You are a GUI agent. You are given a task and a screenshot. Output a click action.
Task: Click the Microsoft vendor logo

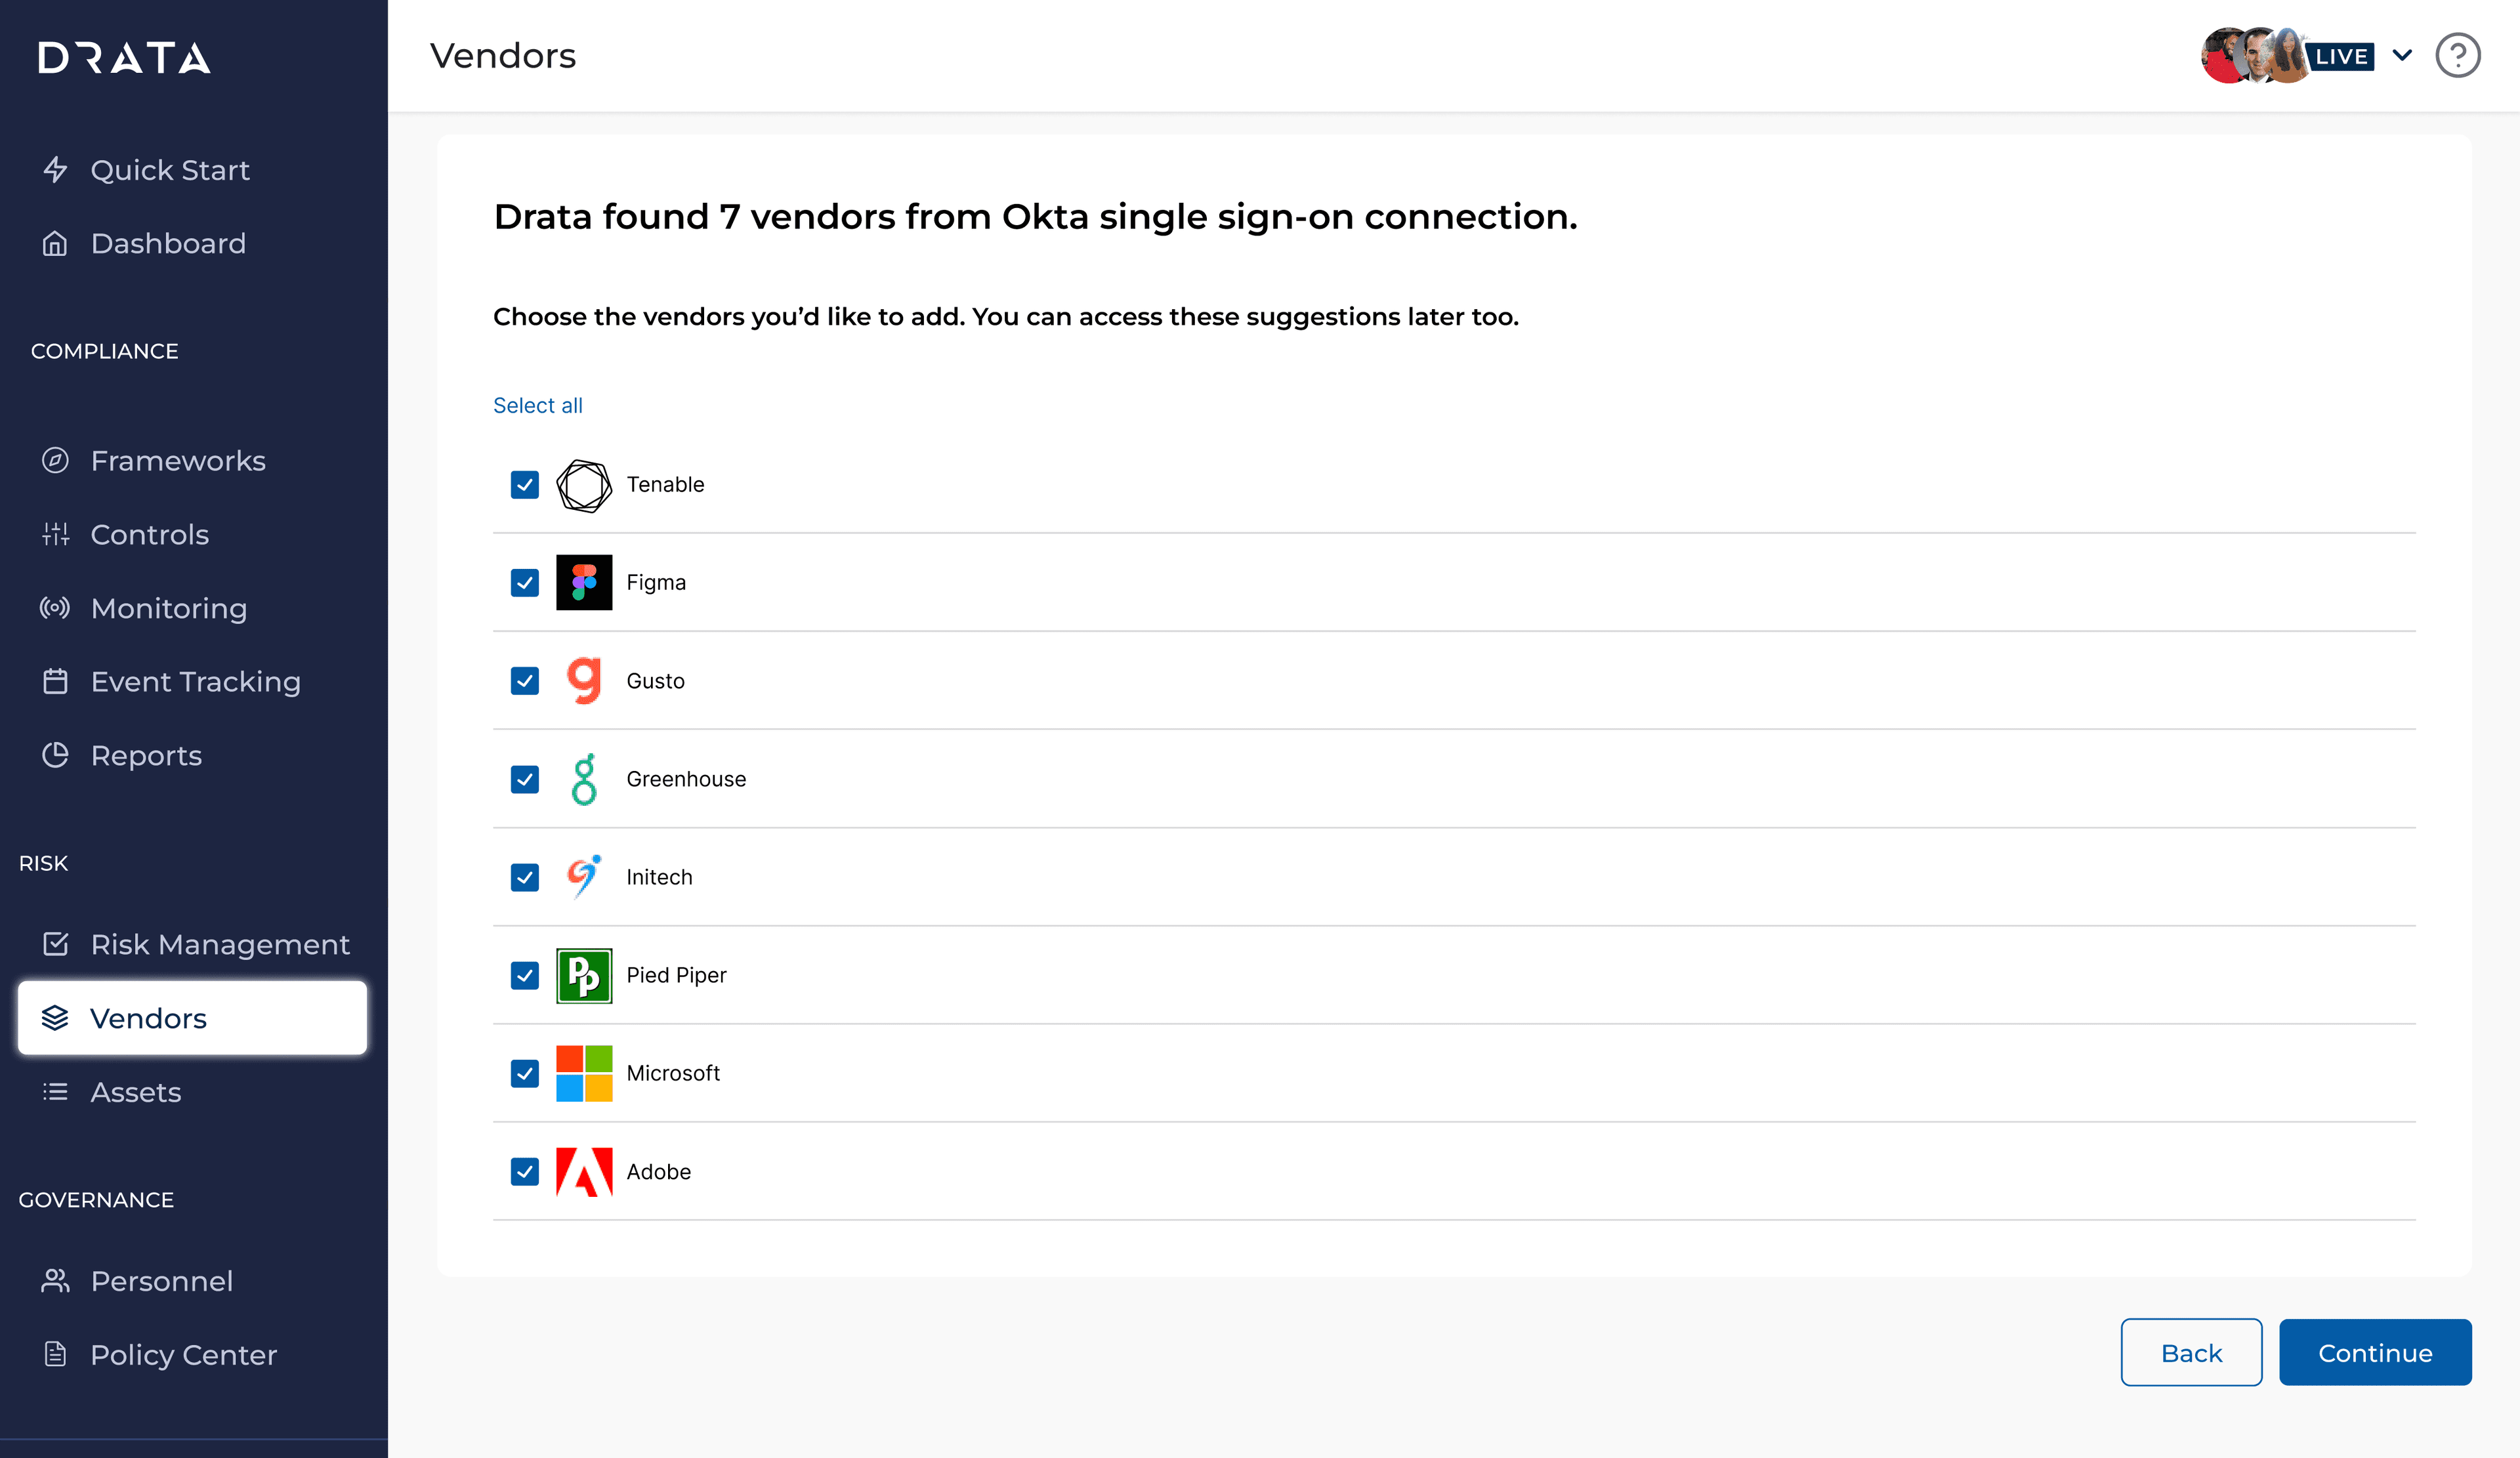[x=584, y=1073]
